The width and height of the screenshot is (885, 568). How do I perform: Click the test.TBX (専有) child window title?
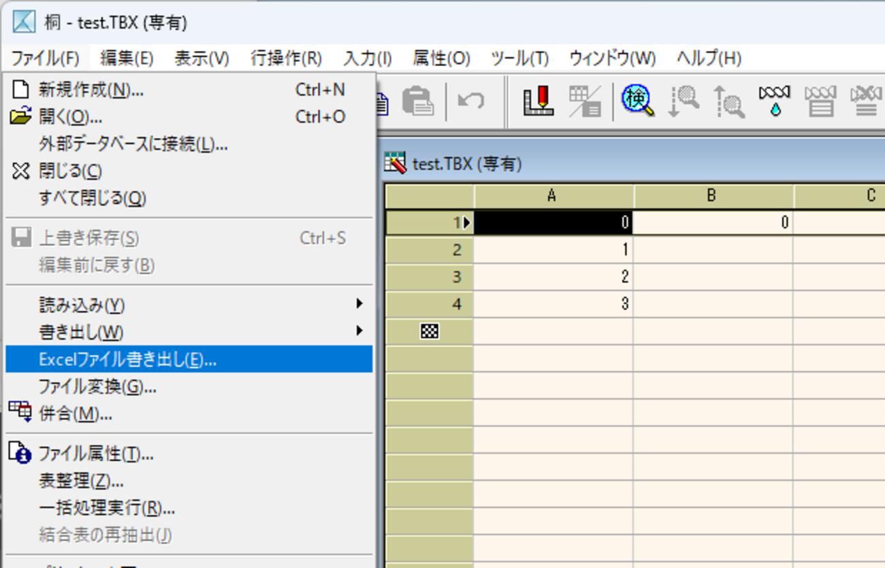pos(467,164)
